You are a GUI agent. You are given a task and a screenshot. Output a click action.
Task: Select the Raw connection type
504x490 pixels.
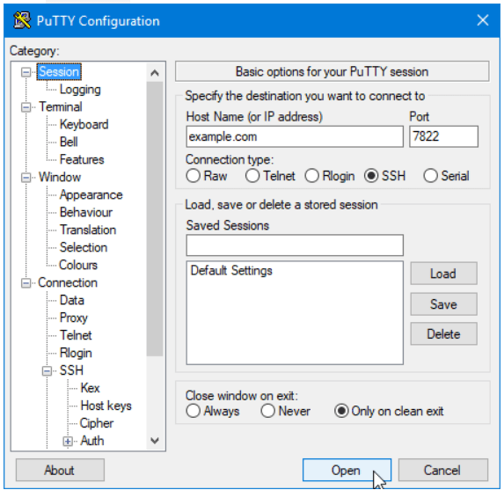pyautogui.click(x=194, y=176)
